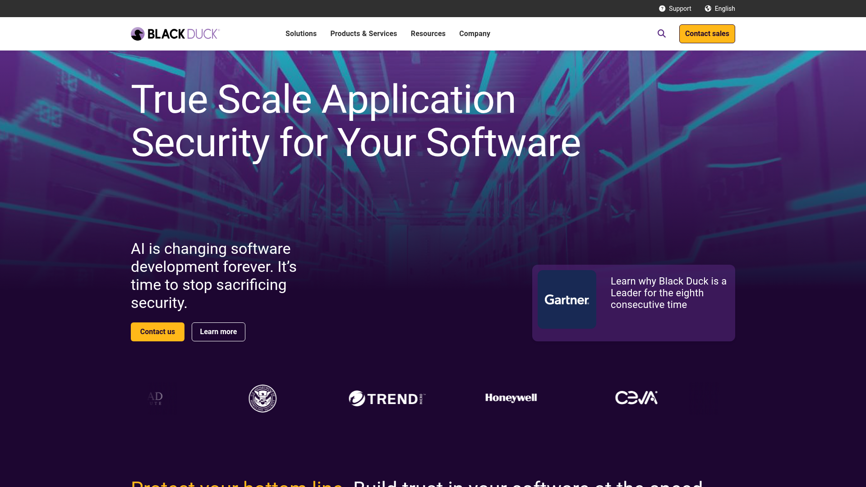Click the Trend Micro partner logo
Image resolution: width=866 pixels, height=487 pixels.
[x=386, y=398]
